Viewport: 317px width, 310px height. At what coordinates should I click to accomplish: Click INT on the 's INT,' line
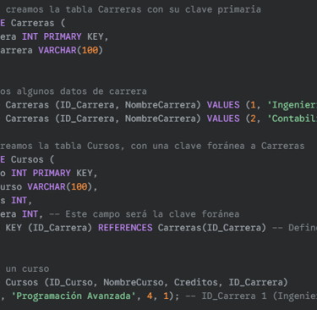[x=19, y=201]
